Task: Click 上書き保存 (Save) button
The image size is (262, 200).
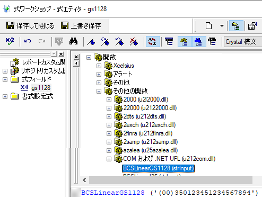Action: point(81,26)
